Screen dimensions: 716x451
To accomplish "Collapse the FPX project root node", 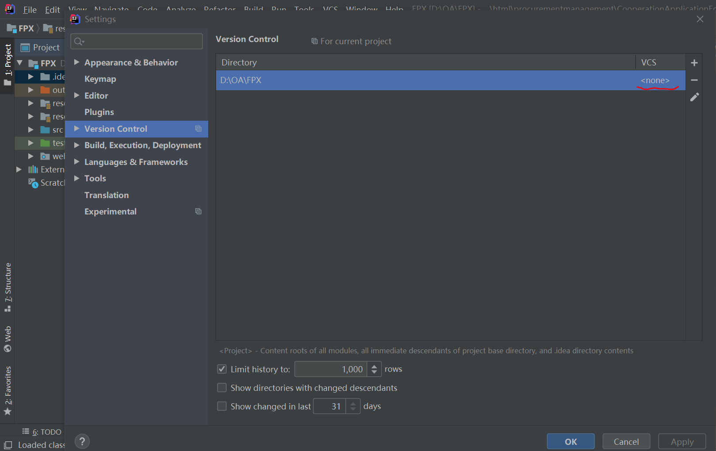I will [x=19, y=63].
